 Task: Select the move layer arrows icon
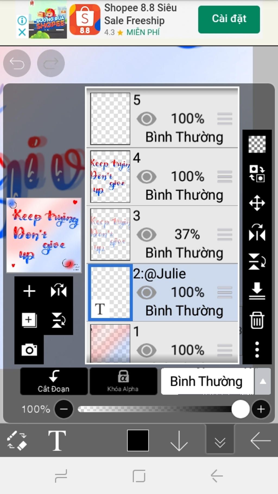coord(257,203)
